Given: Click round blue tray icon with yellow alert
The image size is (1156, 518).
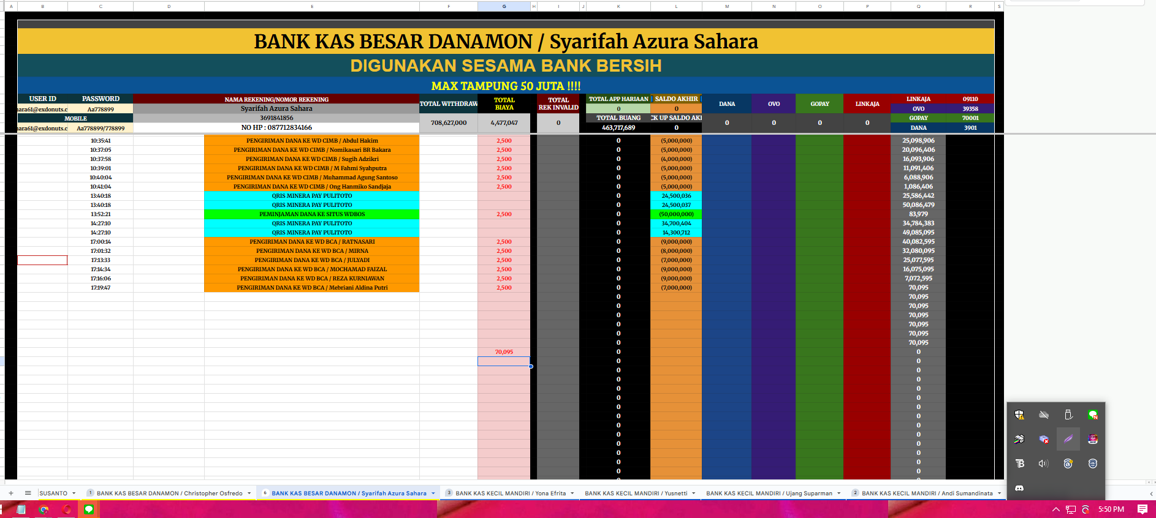Looking at the screenshot, I should pos(1068,464).
